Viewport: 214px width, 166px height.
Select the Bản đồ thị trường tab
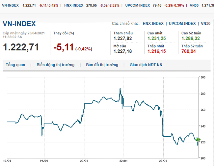[x=102, y=65]
